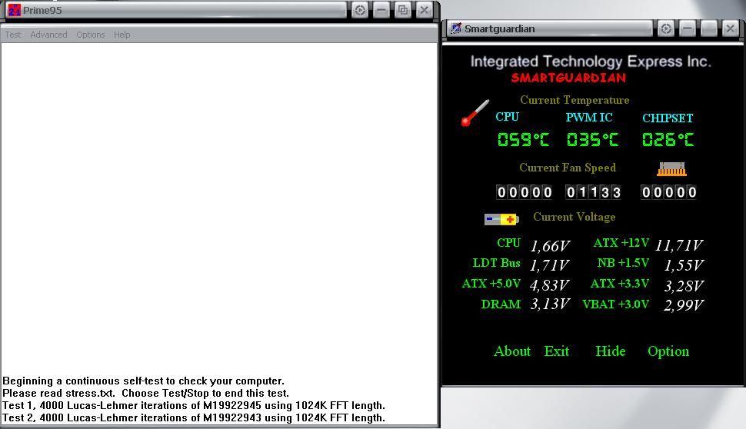Image resolution: width=746 pixels, height=429 pixels.
Task: Click the Prime95 window title text
Action: (42, 10)
